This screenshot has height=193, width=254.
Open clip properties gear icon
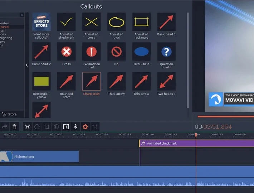(85, 127)
